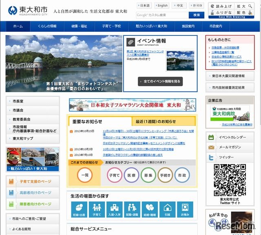Viewport: 261px width, 235px height.
Task: Click the 拡大 magnifier tool
Action: pyautogui.click(x=244, y=6)
